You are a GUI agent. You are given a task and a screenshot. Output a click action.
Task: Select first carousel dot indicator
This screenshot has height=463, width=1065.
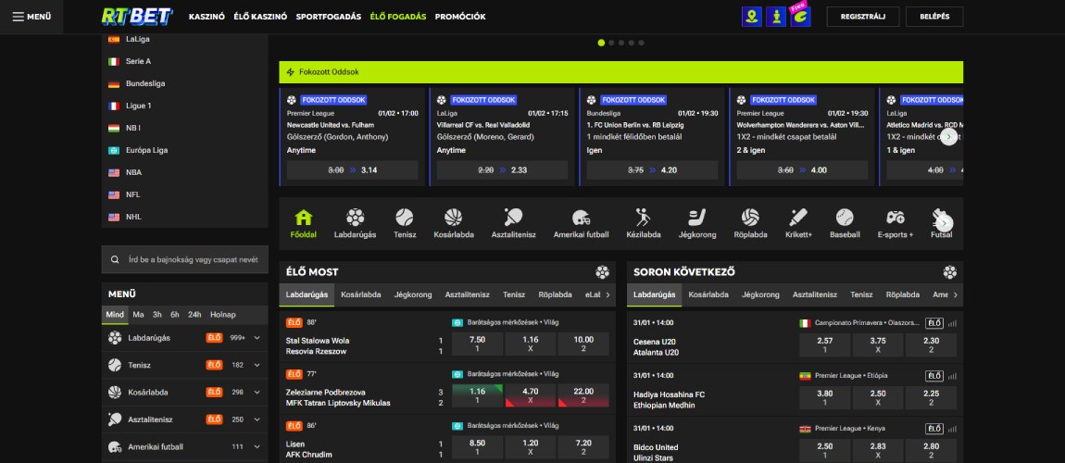[601, 43]
